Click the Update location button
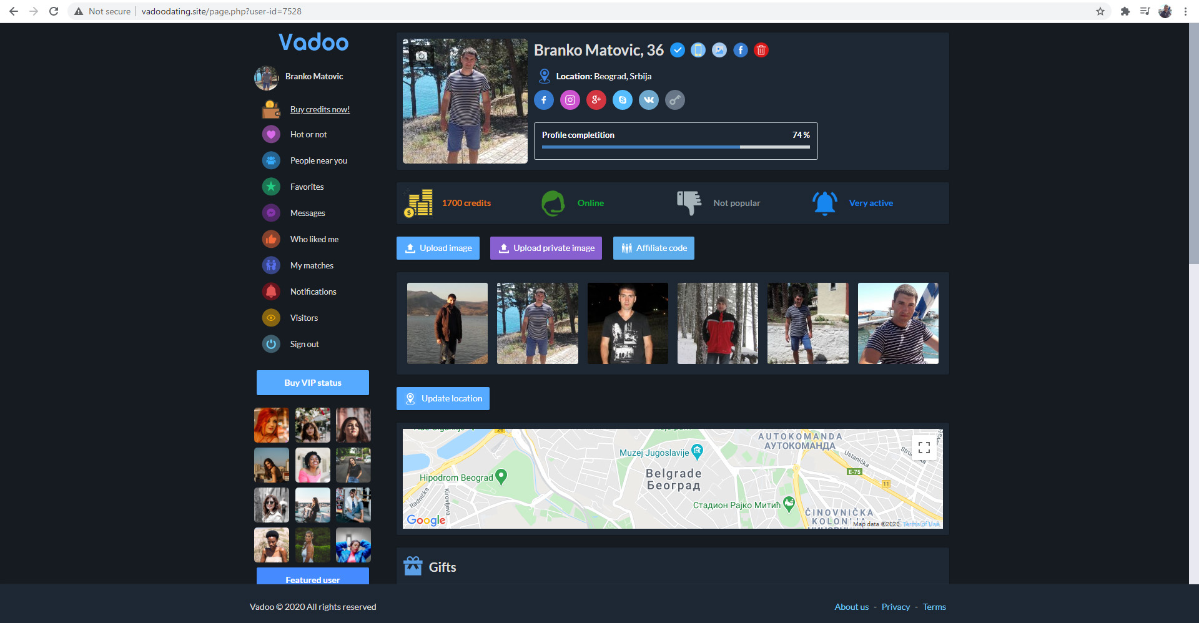Screen dimensions: 1199x623 click(443, 398)
